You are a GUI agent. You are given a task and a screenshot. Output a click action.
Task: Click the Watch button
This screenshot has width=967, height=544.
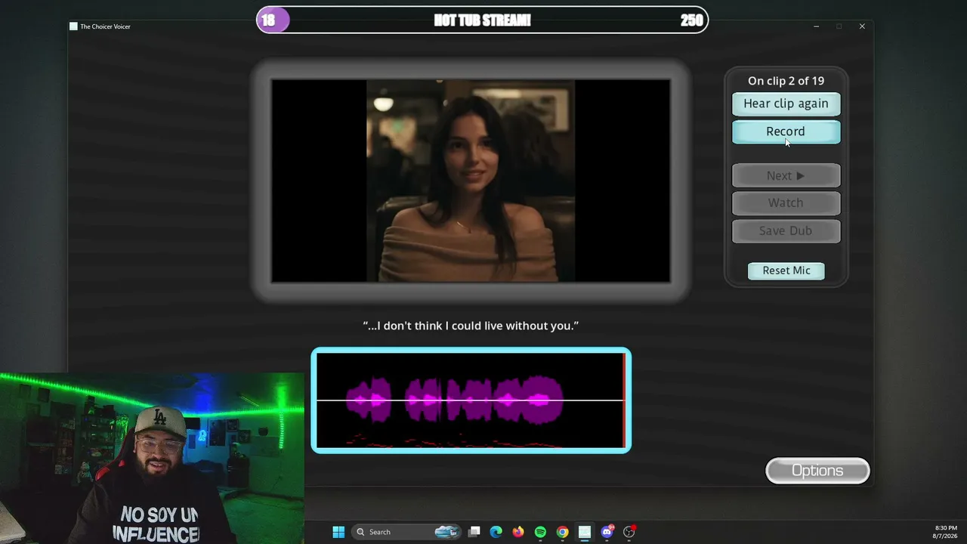pos(786,202)
